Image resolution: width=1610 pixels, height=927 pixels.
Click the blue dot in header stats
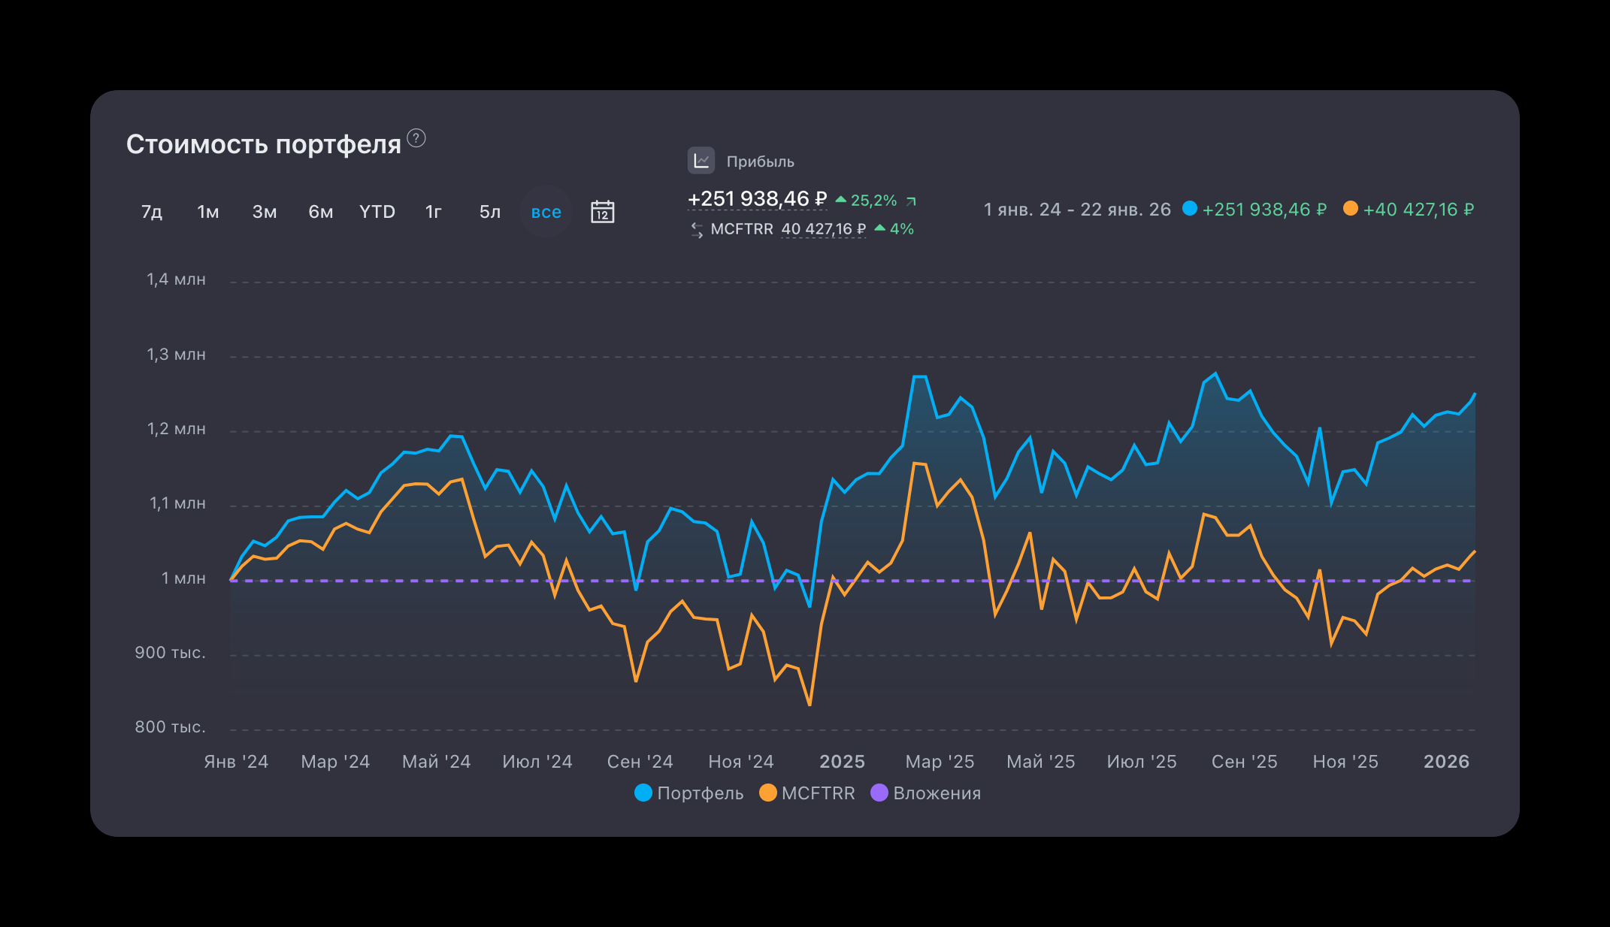pos(1189,209)
